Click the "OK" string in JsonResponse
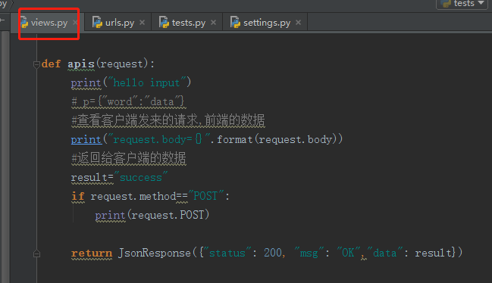Image resolution: width=492 pixels, height=283 pixels. (x=348, y=253)
